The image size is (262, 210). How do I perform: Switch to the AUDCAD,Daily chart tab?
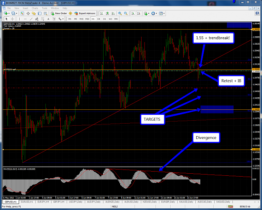click(205, 202)
